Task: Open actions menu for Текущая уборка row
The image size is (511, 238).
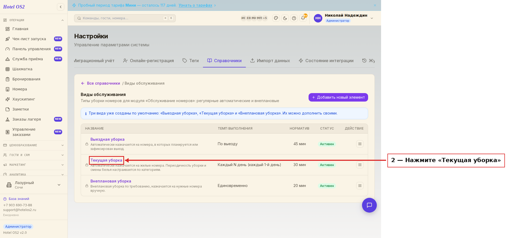Action: 360,165
